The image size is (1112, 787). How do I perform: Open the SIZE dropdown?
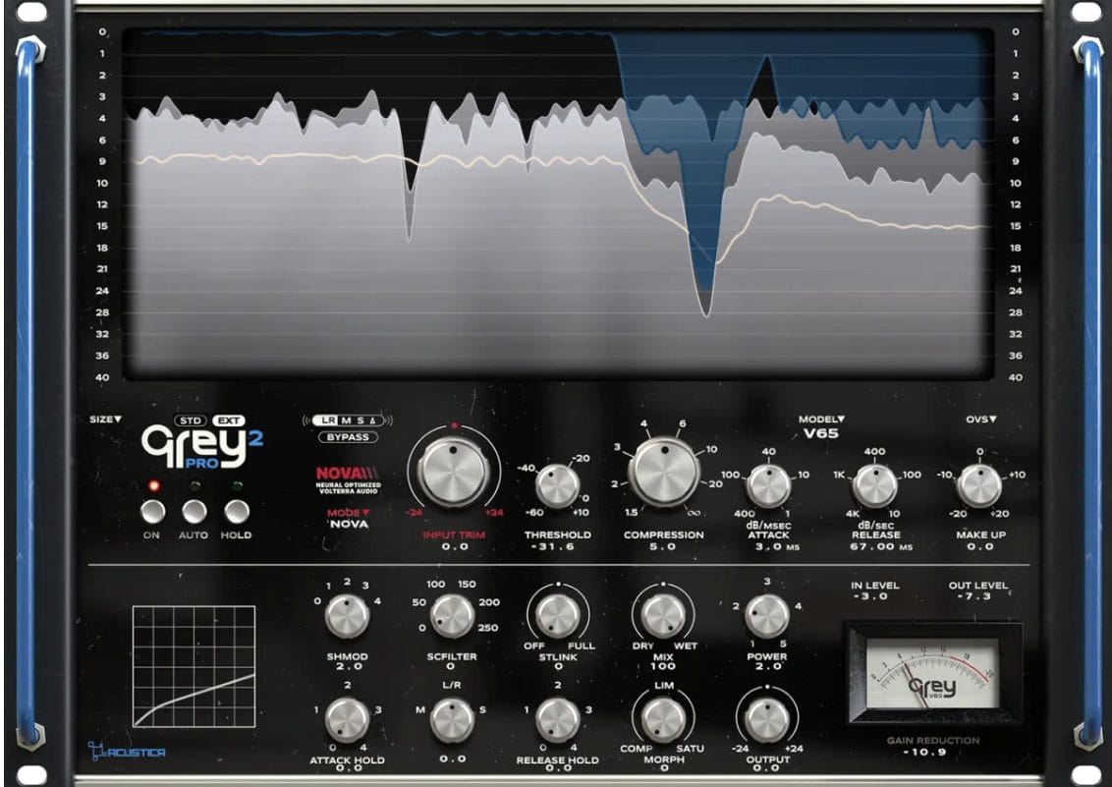click(x=105, y=419)
